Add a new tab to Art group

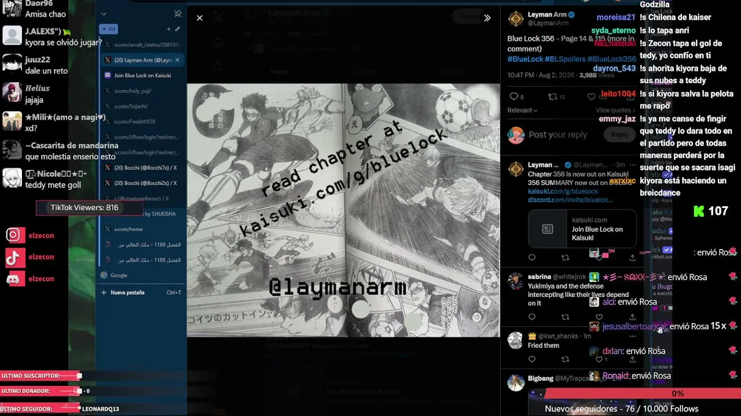[168, 29]
